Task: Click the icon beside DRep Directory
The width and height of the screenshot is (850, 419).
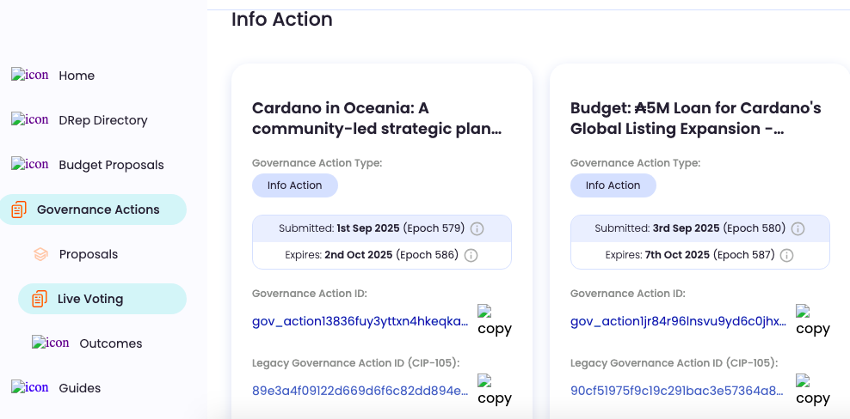Action: click(x=30, y=119)
